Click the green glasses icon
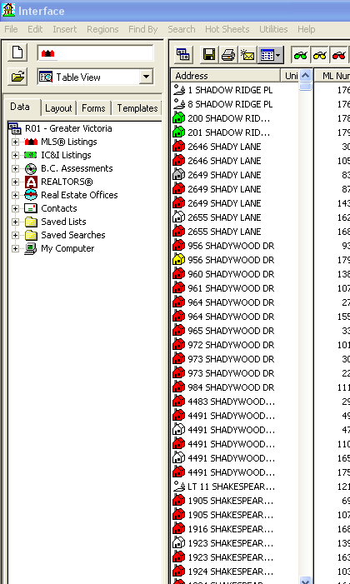The width and height of the screenshot is (350, 584). [301, 55]
